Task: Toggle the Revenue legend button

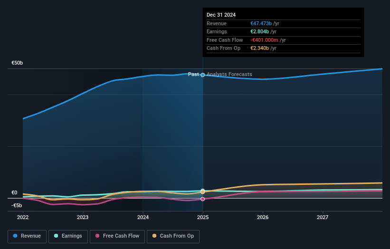Action: coord(27,236)
